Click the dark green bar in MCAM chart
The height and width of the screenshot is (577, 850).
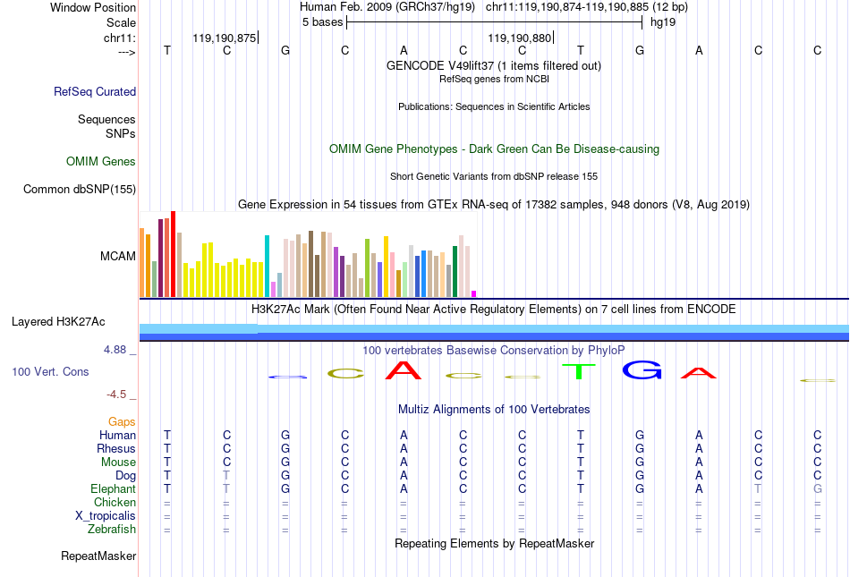(x=455, y=271)
